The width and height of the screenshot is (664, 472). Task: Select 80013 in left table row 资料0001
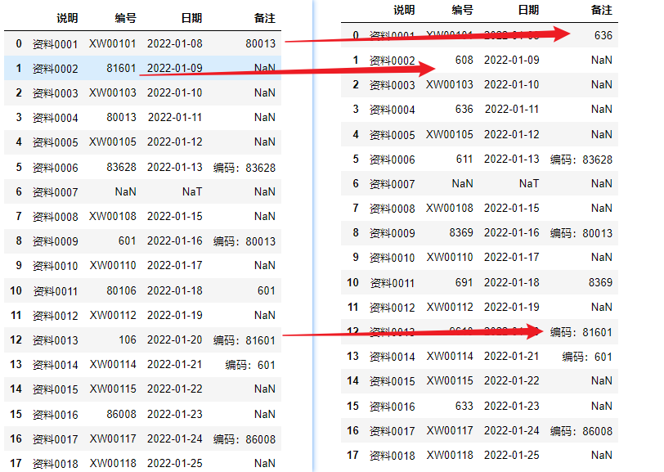click(x=260, y=43)
